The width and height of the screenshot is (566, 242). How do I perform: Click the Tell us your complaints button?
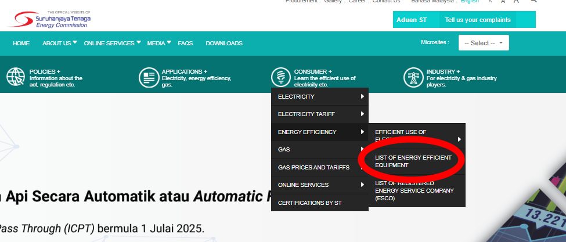(478, 20)
